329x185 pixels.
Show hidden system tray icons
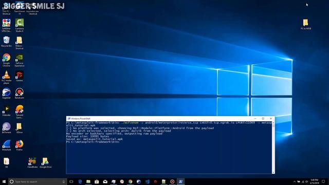tap(295, 181)
